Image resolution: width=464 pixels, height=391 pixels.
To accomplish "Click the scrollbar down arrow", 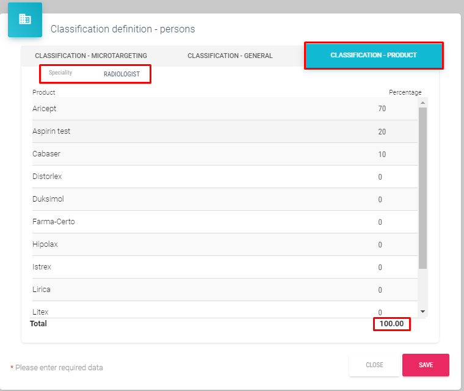I will click(422, 312).
